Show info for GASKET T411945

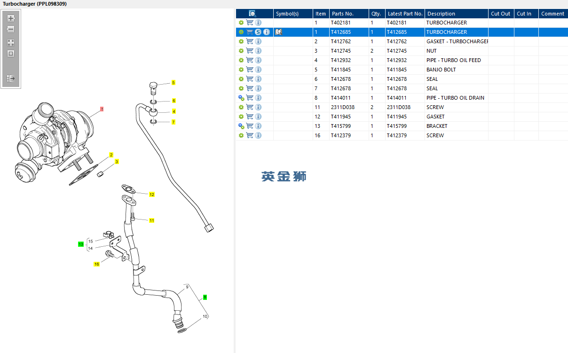pos(258,117)
